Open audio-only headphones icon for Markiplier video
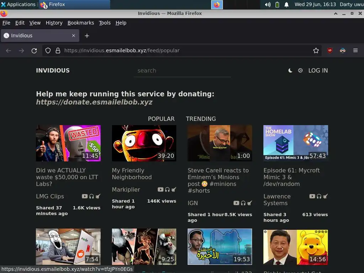This screenshot has height=273, width=364. click(167, 190)
